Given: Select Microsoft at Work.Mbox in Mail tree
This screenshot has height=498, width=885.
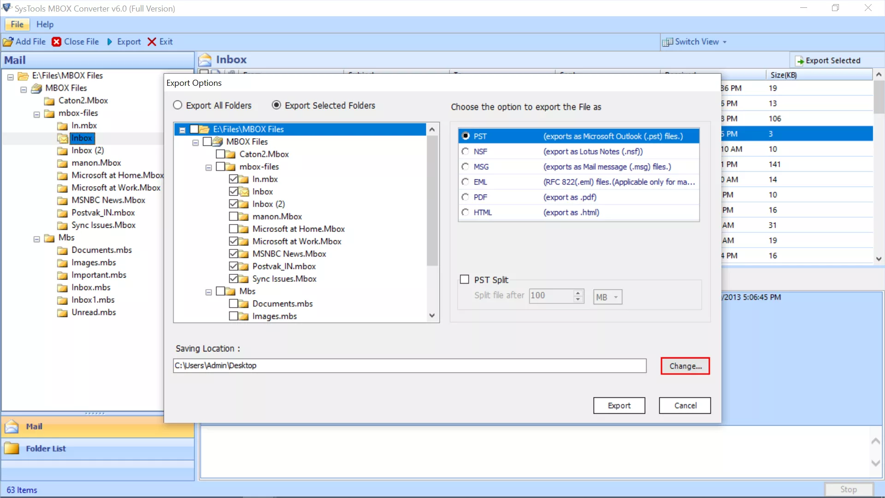Looking at the screenshot, I should click(x=116, y=188).
